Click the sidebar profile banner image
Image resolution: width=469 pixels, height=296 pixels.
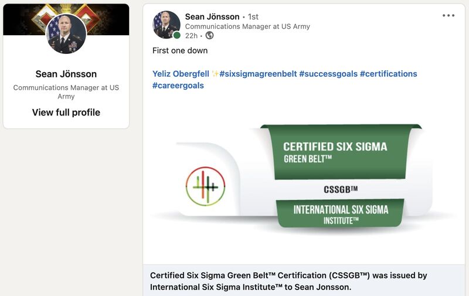[x=66, y=19]
